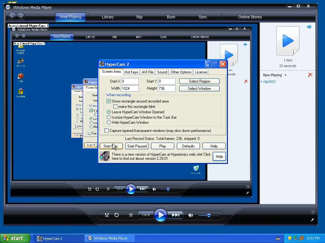Open the Windows Start menu
The image size is (325, 243).
[x=15, y=238]
